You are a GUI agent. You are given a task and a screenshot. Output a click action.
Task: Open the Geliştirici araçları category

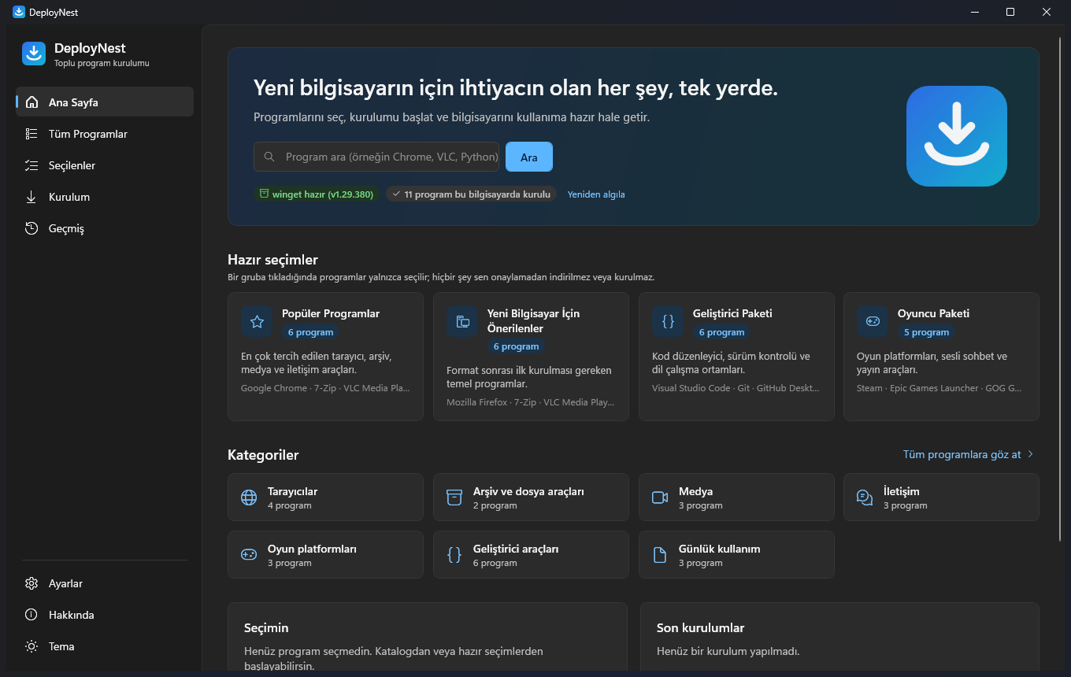click(531, 555)
